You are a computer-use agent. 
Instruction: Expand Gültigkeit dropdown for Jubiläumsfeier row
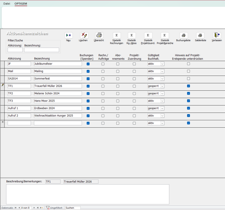click(x=162, y=64)
